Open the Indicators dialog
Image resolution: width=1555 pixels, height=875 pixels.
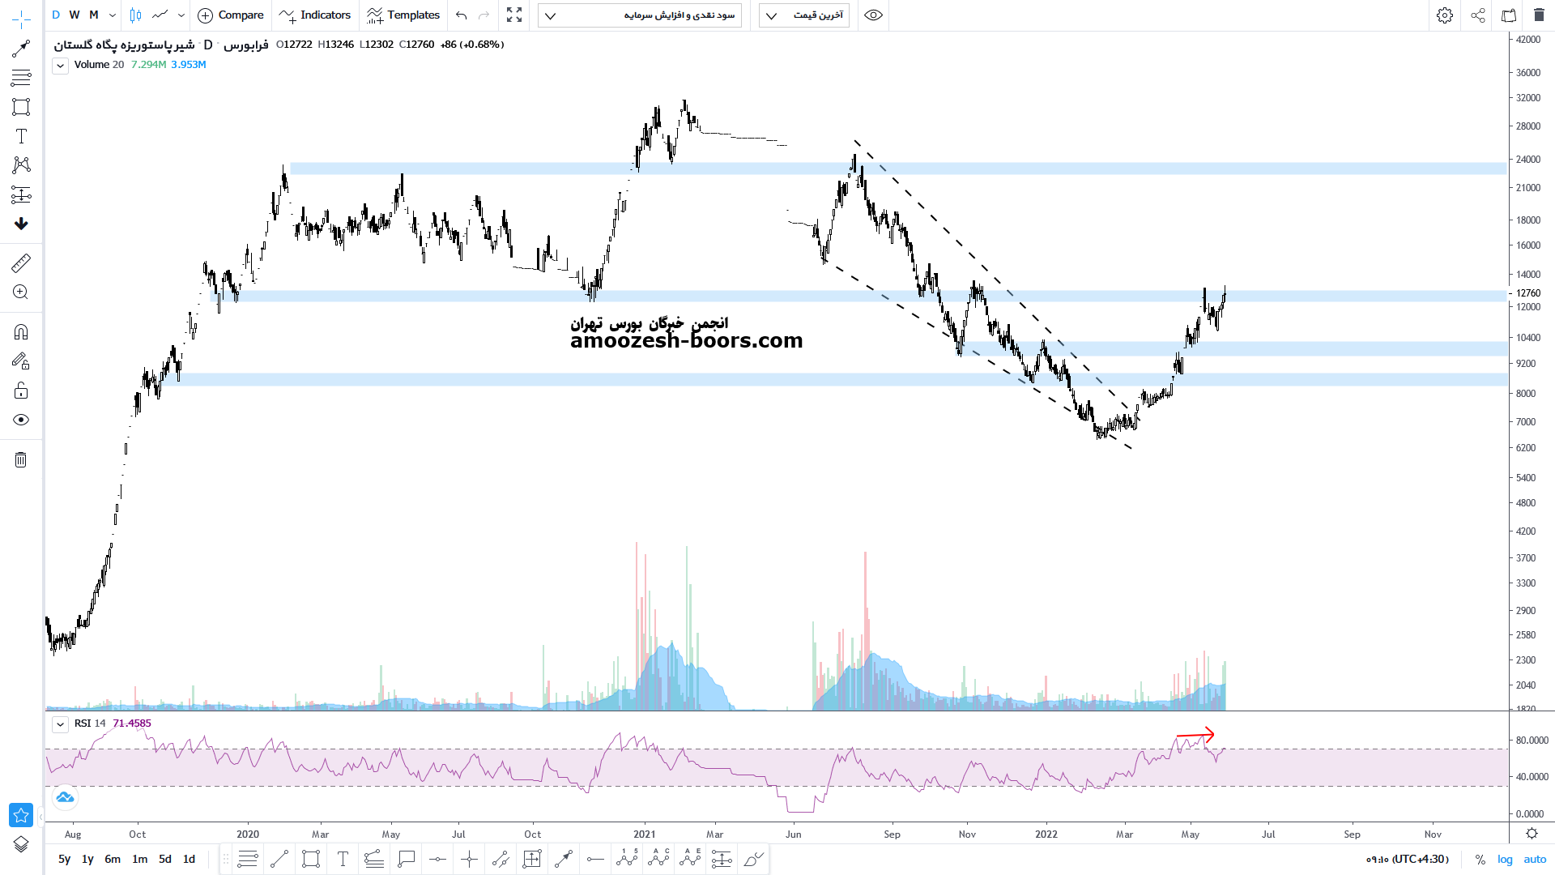315,15
